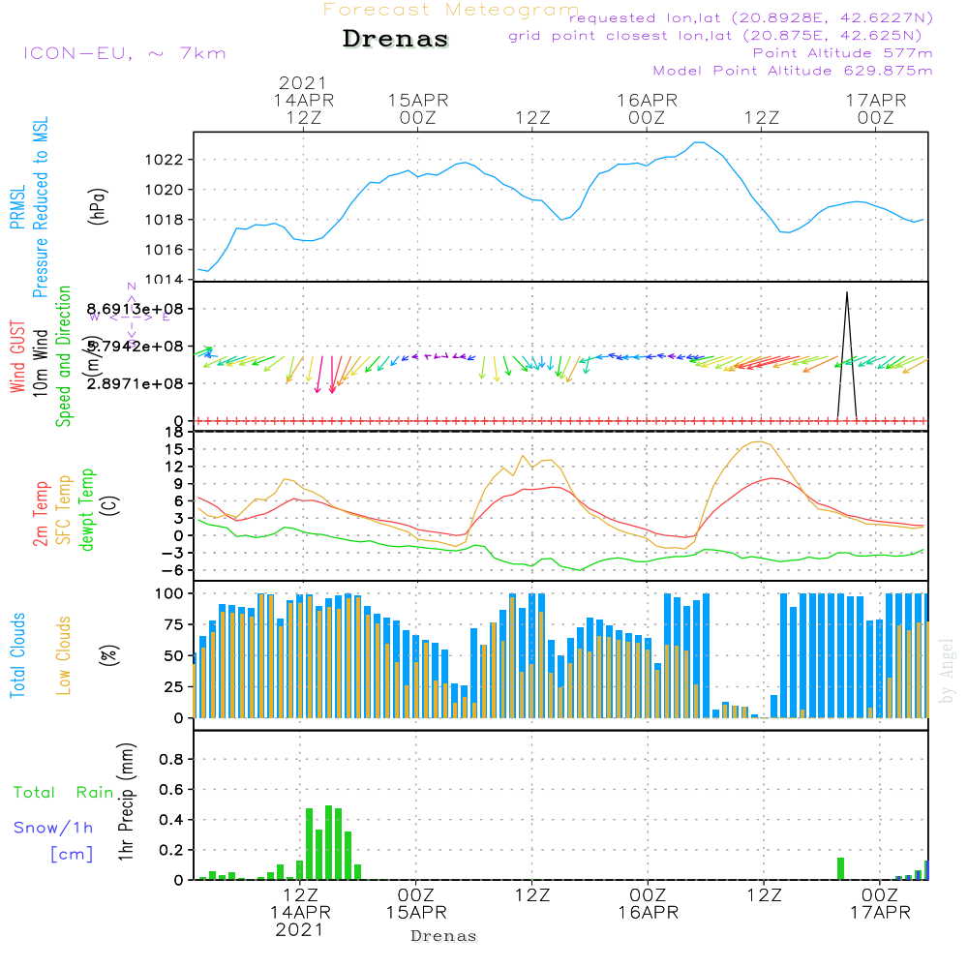Click the "PRMSL Pressure Reduced to MSL" axis label

pyautogui.click(x=29, y=207)
